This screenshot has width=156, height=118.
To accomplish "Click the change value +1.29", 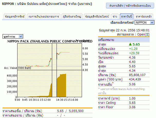I will [133, 49].
